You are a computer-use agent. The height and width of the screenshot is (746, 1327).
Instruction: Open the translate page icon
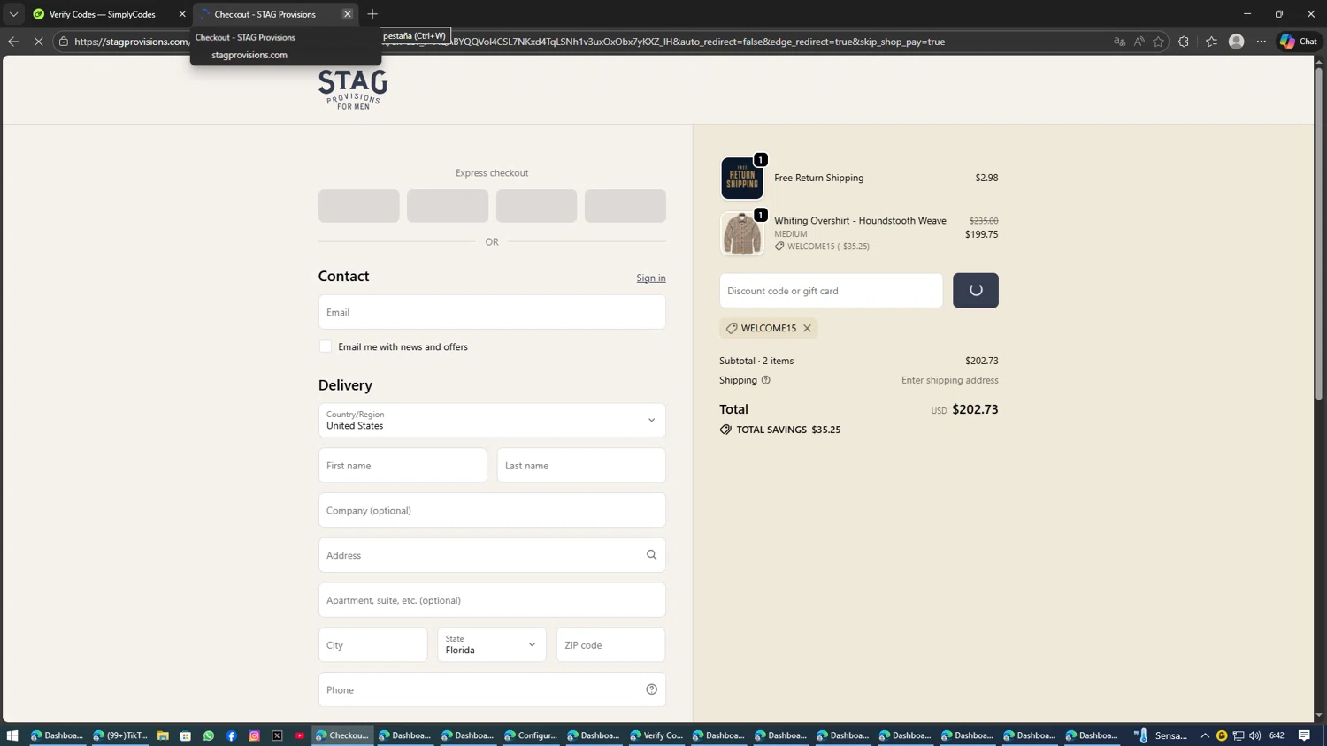coord(1119,42)
